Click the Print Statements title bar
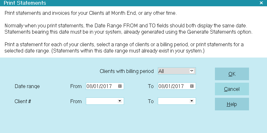Screen dimensions: 267x133 pos(129,3)
